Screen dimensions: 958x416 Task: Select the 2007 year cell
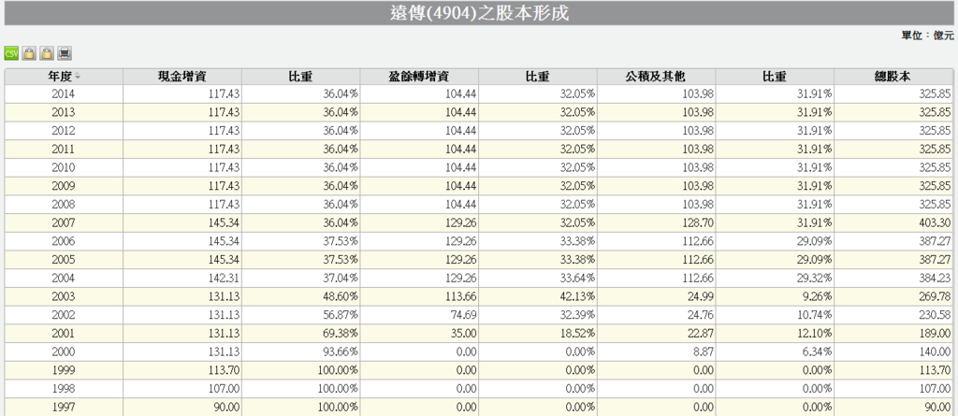tap(64, 222)
